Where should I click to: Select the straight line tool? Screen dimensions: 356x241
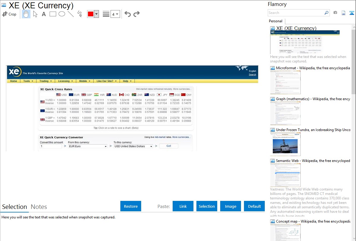[71, 14]
